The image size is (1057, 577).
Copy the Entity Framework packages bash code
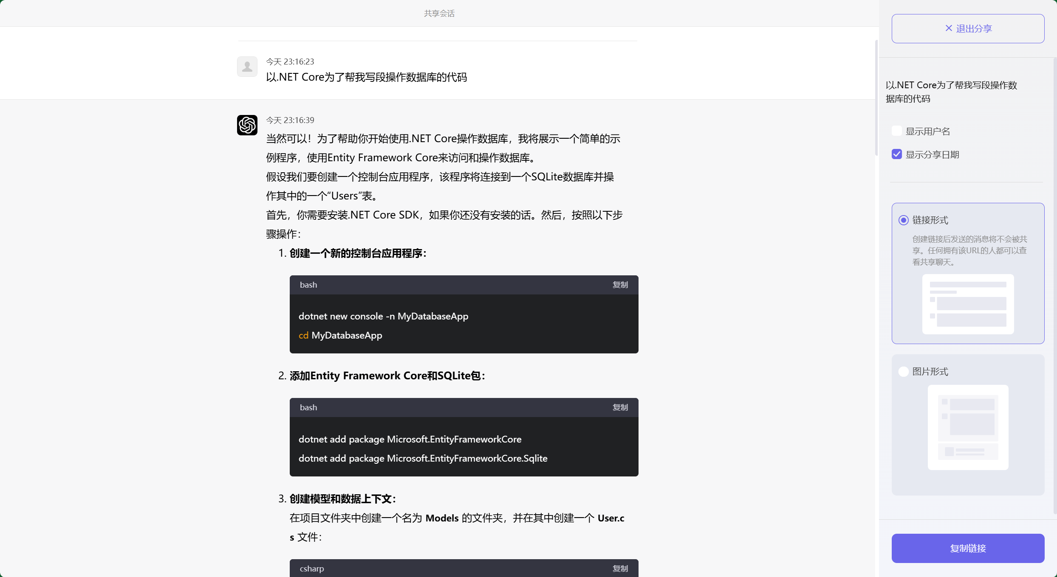click(x=620, y=407)
